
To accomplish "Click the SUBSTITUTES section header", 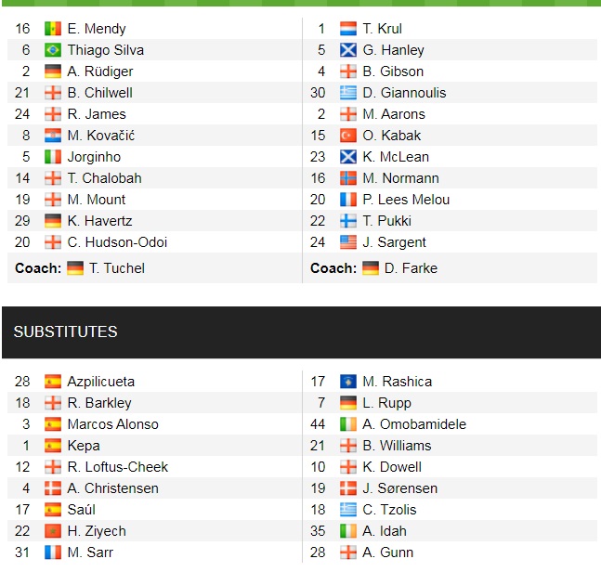I will 65,331.
